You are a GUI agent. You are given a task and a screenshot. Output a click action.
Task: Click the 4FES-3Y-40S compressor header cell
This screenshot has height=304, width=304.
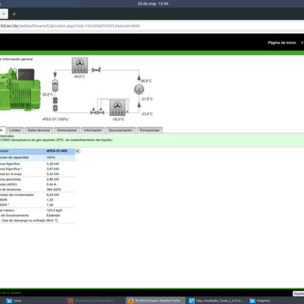[57, 151]
